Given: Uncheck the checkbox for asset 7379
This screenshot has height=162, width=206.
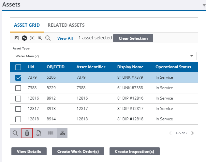Looking at the screenshot, I should (x=19, y=78).
